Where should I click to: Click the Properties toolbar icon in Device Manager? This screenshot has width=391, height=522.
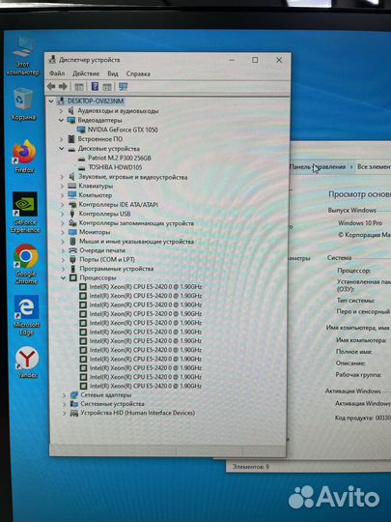[79, 87]
